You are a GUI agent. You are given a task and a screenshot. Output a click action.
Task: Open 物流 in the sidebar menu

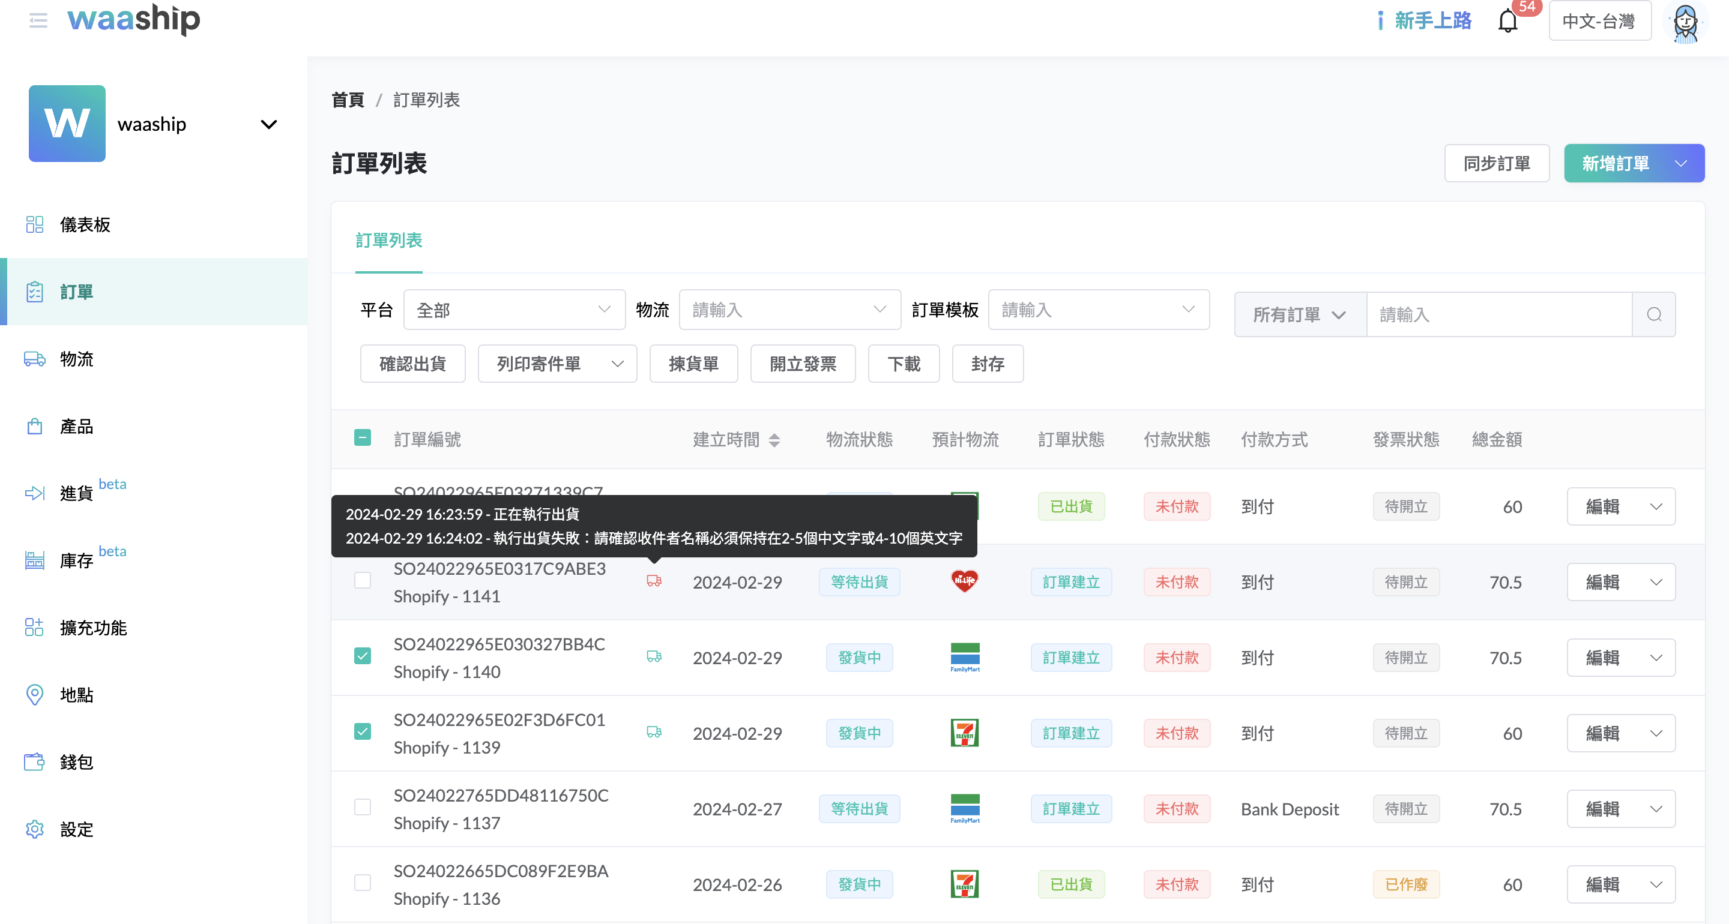tap(76, 359)
